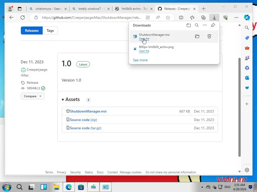Select the Releases page toggle
The height and width of the screenshot is (192, 257).
(x=32, y=30)
